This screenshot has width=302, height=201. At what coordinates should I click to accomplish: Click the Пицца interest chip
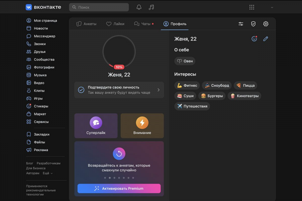coord(246,85)
